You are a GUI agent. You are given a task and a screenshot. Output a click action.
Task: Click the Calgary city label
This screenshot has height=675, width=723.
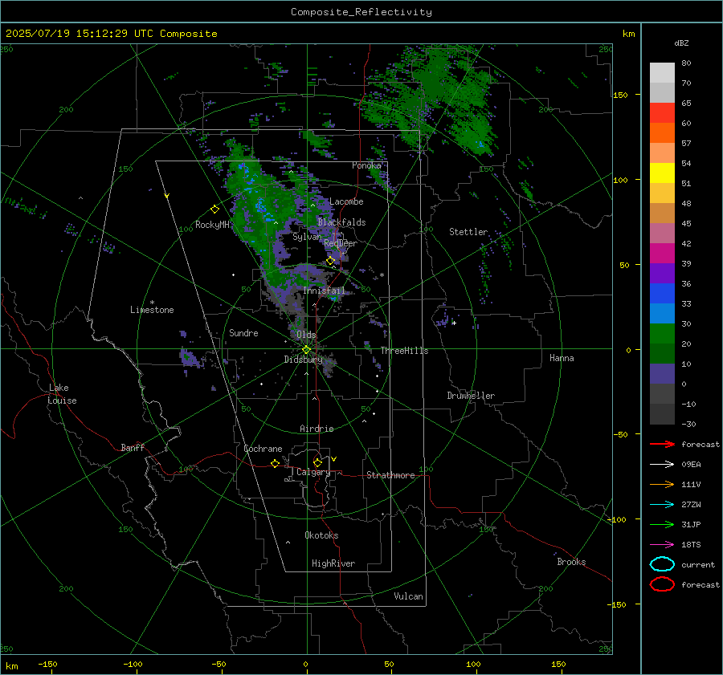pyautogui.click(x=313, y=472)
